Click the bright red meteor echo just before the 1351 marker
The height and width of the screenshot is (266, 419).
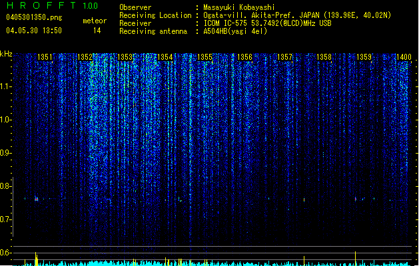click(x=37, y=199)
